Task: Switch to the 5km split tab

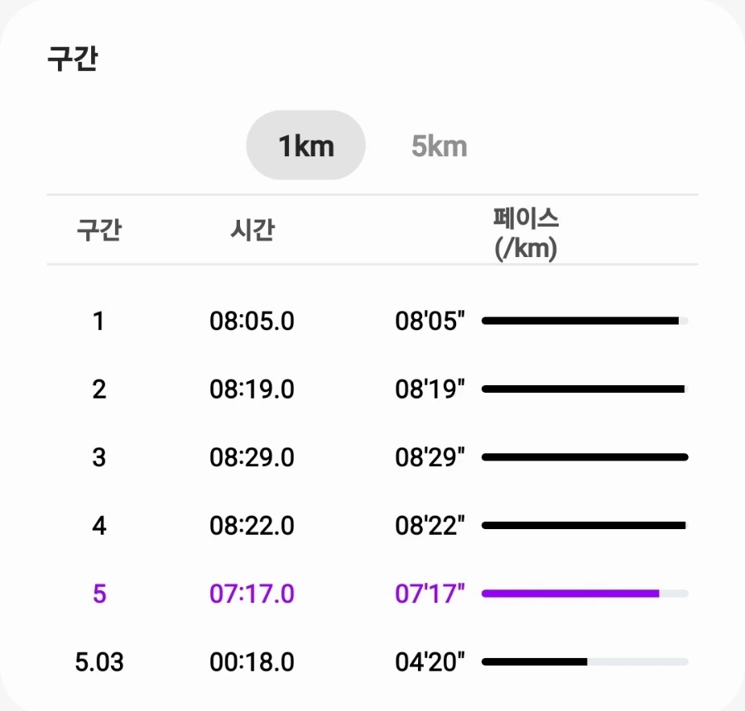Action: (x=439, y=146)
